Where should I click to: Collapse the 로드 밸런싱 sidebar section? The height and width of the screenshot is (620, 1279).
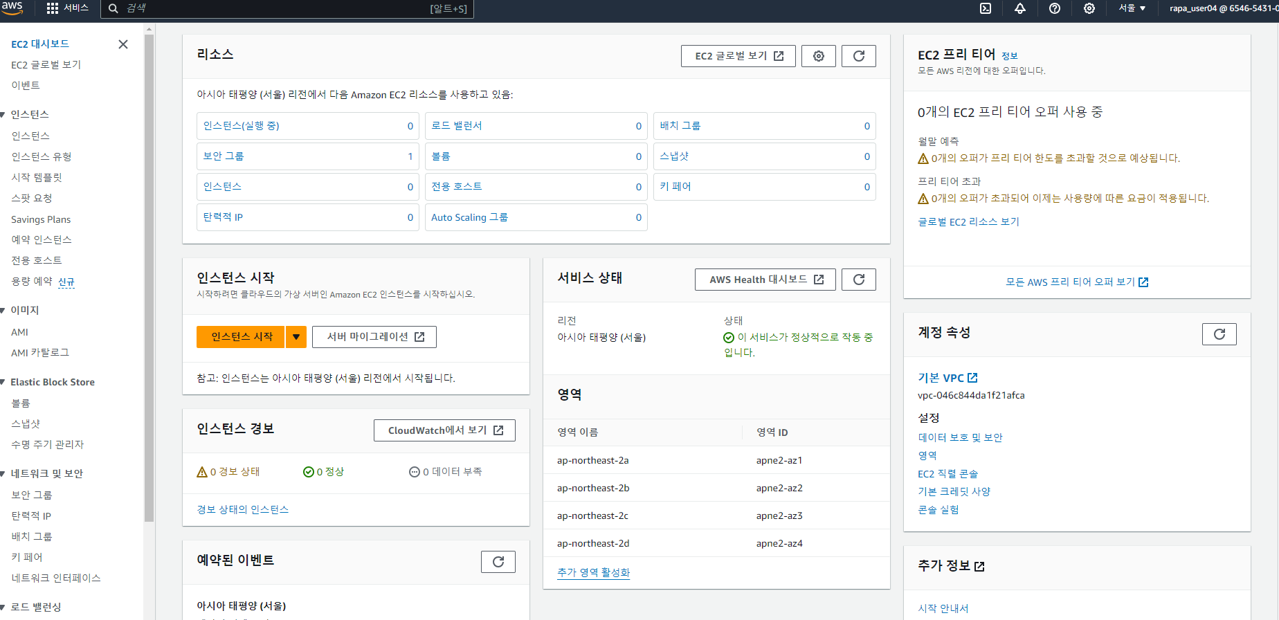click(x=3, y=608)
